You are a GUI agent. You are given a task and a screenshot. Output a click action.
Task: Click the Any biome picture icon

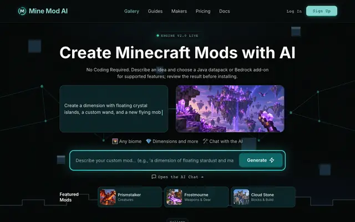[x=115, y=142]
